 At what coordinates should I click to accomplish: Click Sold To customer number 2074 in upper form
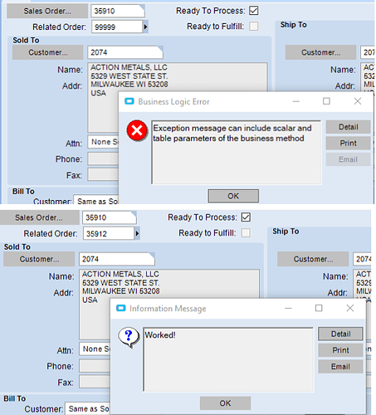[x=125, y=52]
